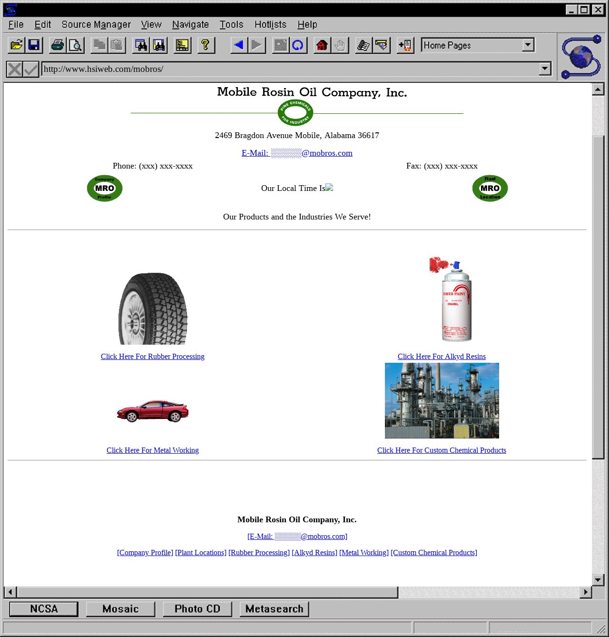Image resolution: width=609 pixels, height=637 pixels.
Task: Click the Open file toolbar icon
Action: 16,45
